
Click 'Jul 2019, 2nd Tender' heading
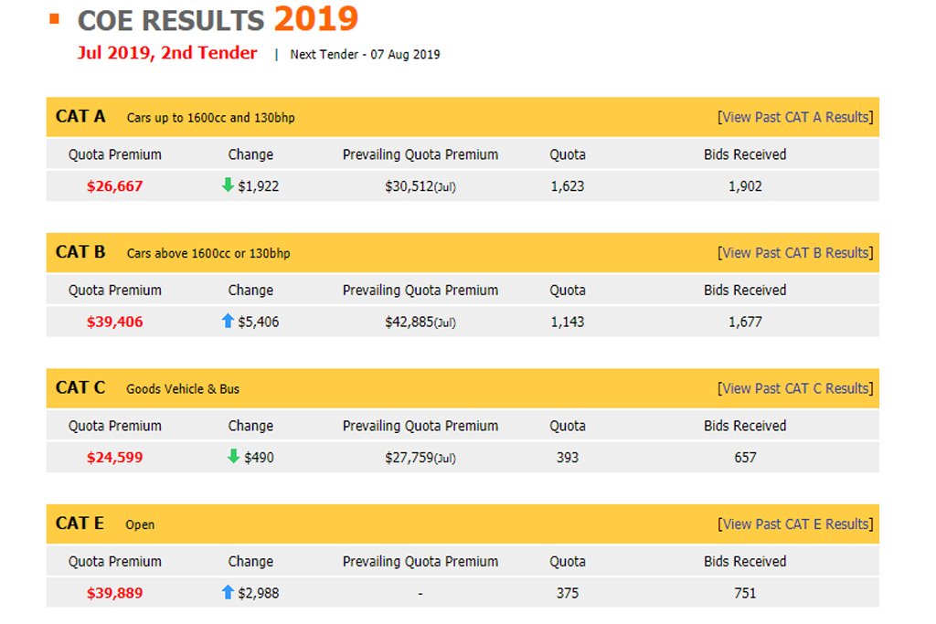point(167,52)
